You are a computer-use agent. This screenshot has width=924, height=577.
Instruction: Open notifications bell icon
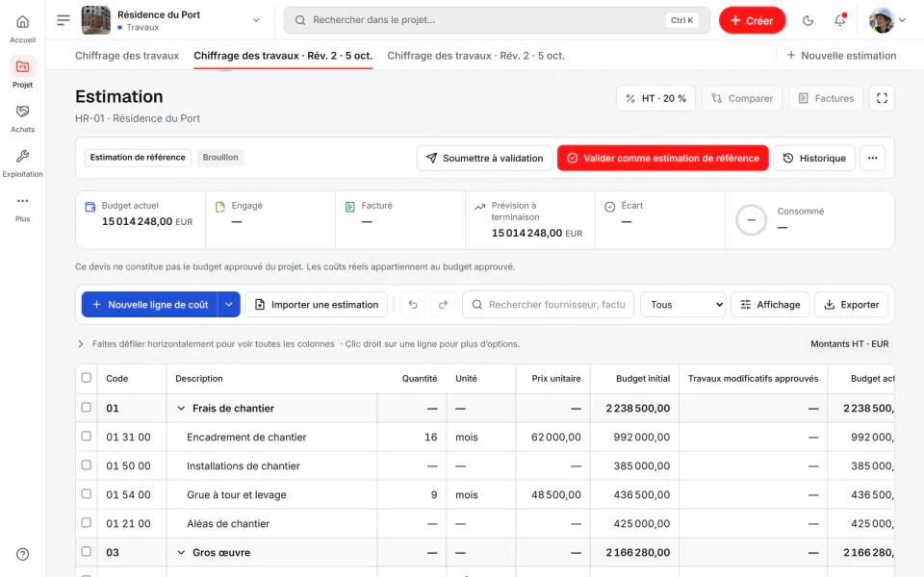coord(839,20)
